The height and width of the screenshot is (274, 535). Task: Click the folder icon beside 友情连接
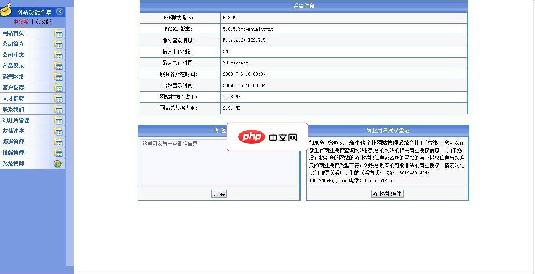(58, 131)
